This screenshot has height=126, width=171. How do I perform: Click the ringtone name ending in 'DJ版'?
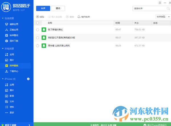point(61,37)
